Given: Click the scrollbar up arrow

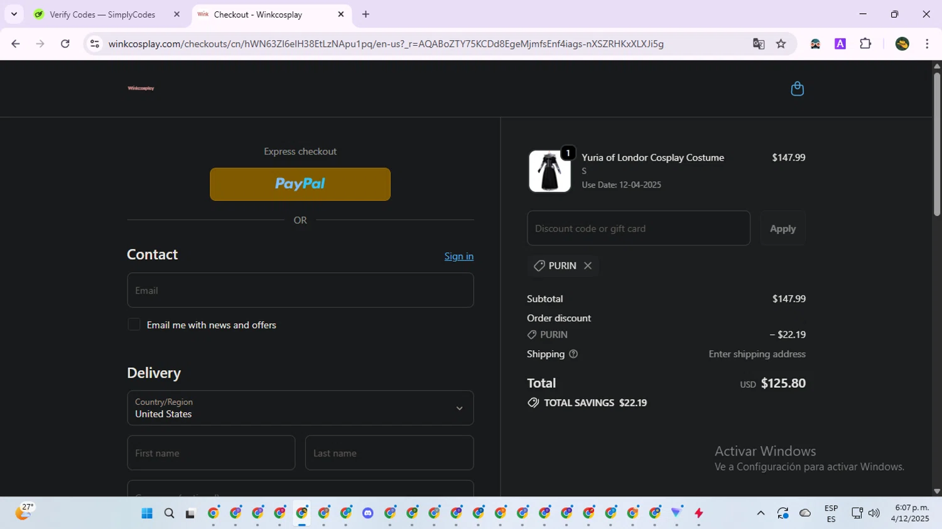Looking at the screenshot, I should (936, 65).
